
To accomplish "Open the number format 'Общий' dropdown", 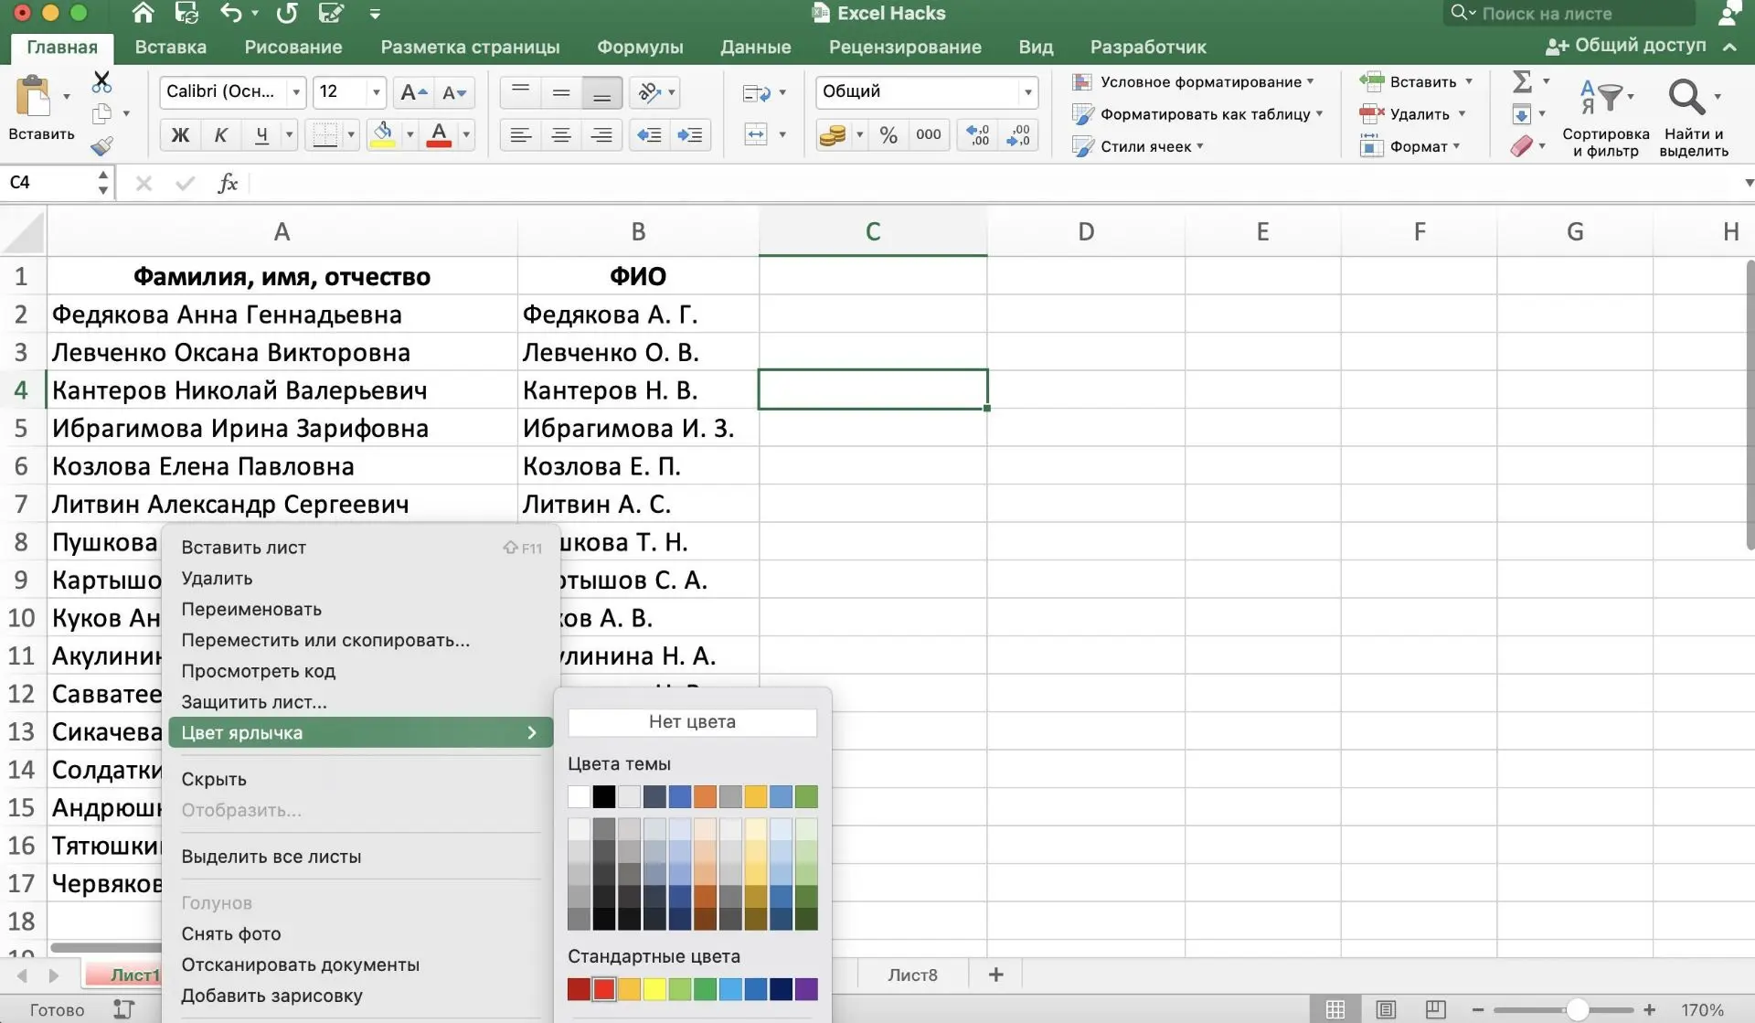I will 1027,92.
